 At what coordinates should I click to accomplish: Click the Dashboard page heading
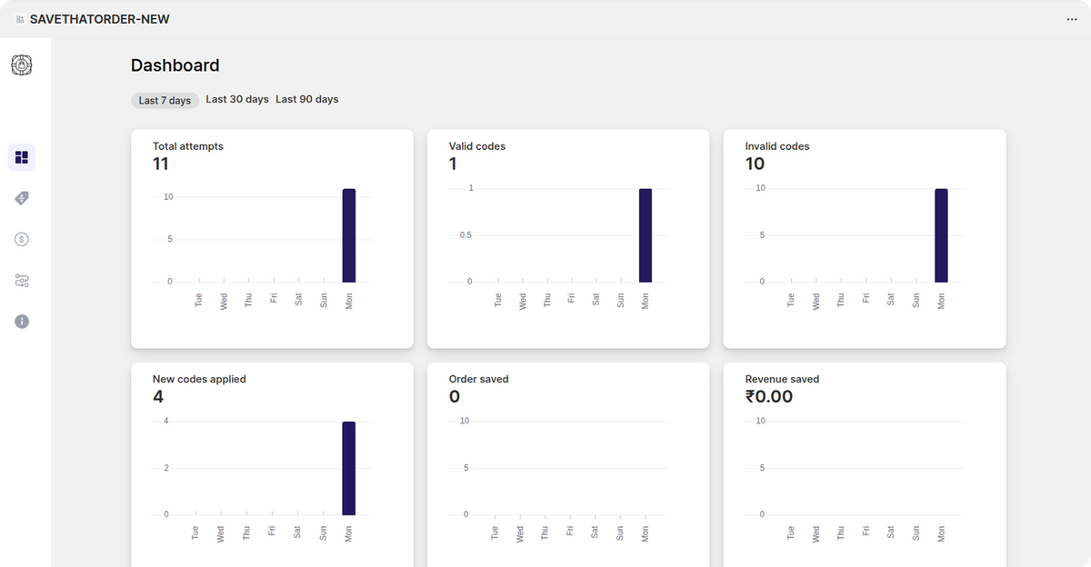[175, 65]
